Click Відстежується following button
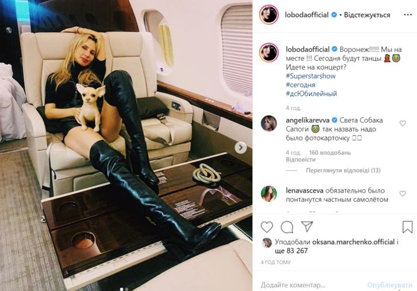This screenshot has width=417, height=291. click(x=367, y=15)
